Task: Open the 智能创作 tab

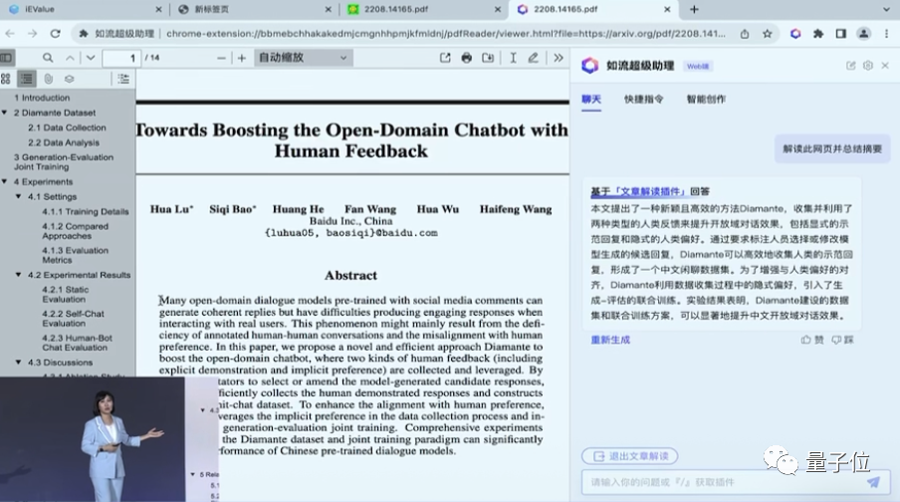Action: [705, 100]
